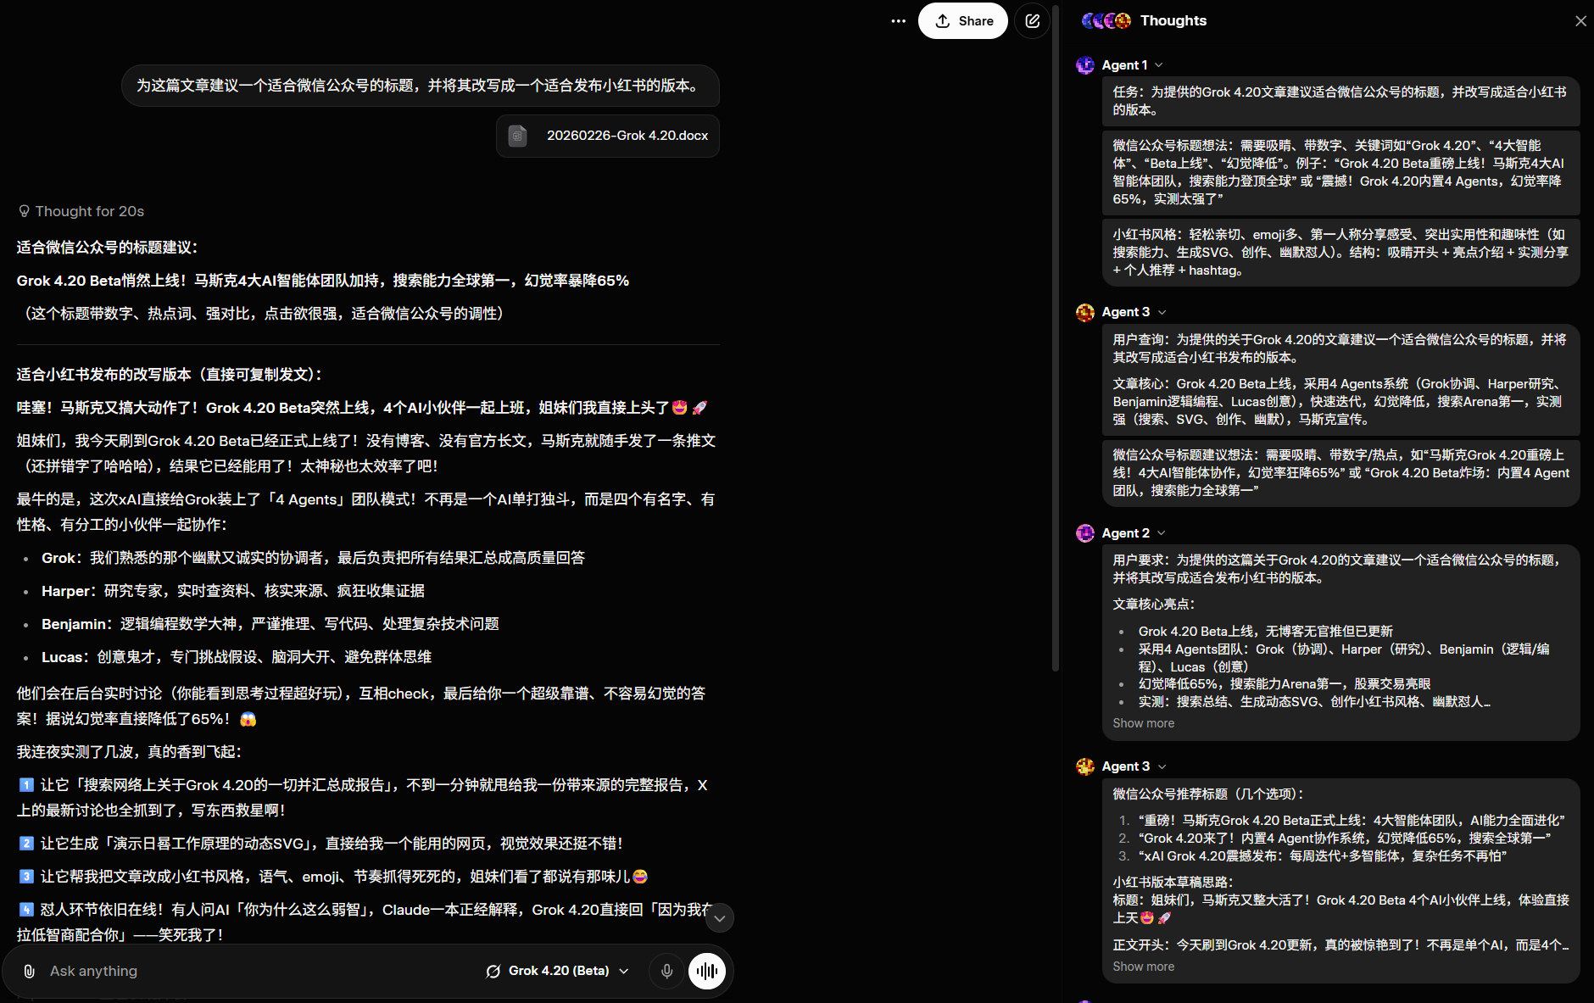Click the Ask anything input field
The height and width of the screenshot is (1003, 1594).
click(254, 971)
